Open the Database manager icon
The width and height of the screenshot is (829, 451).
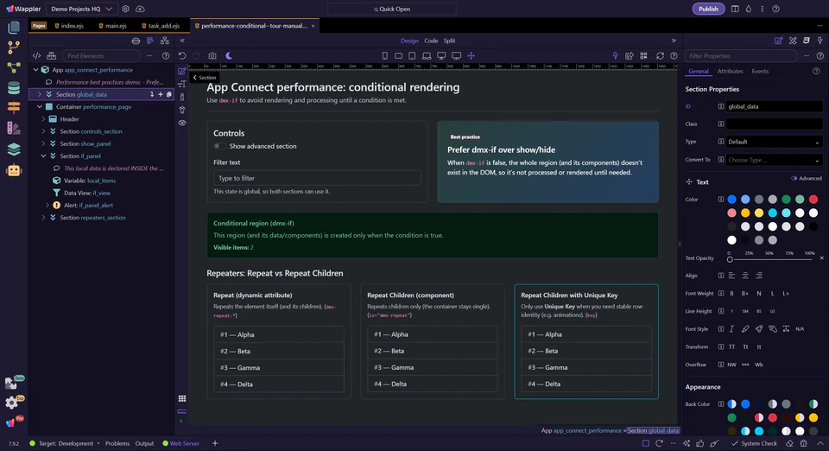(x=14, y=88)
